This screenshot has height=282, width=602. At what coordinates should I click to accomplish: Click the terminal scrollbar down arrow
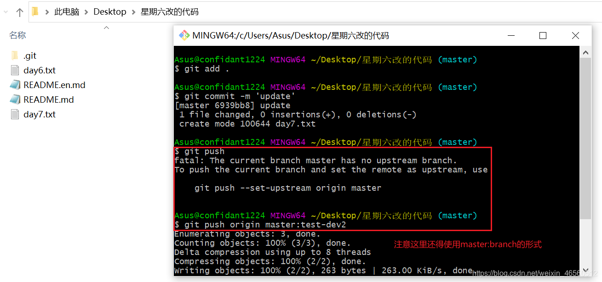tap(585, 270)
